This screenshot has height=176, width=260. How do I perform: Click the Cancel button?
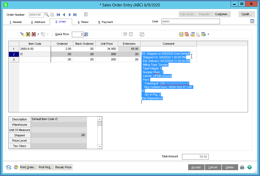pos(213,167)
